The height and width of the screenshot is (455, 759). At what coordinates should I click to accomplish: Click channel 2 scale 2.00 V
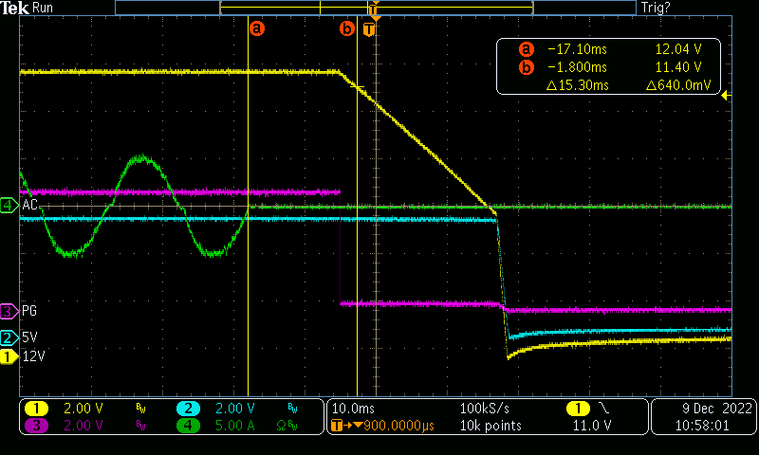(234, 409)
